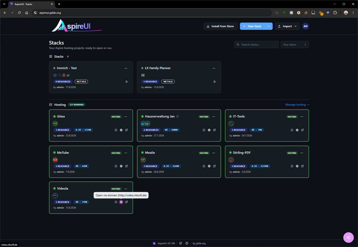Open the Import dropdown

click(287, 26)
